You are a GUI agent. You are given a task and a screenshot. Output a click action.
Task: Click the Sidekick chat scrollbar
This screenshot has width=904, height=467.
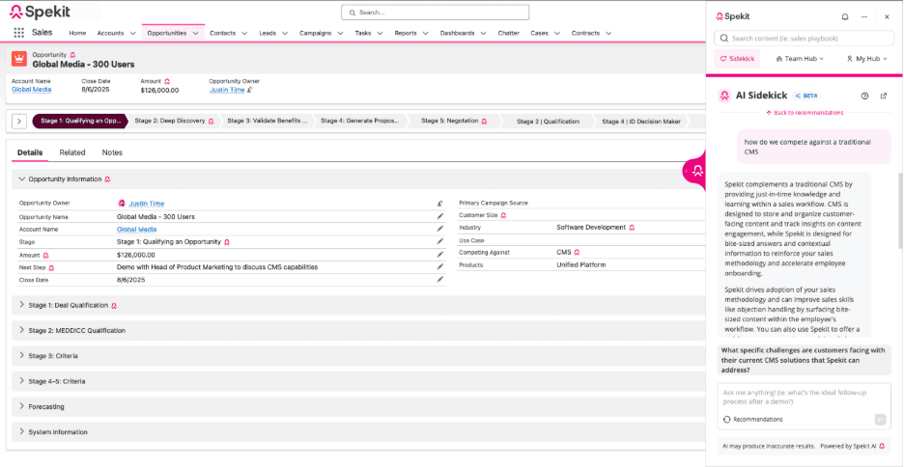tap(900, 209)
